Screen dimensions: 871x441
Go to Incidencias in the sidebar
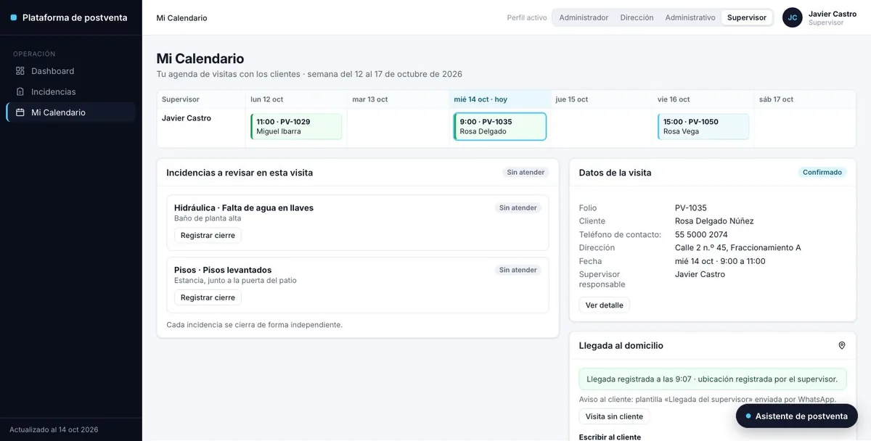(x=71, y=92)
